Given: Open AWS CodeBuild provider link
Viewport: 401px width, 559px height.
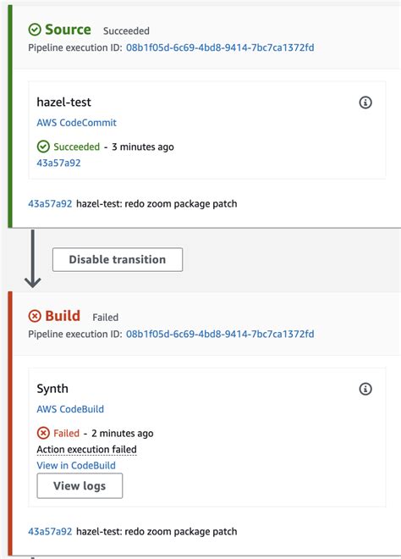Looking at the screenshot, I should 70,409.
